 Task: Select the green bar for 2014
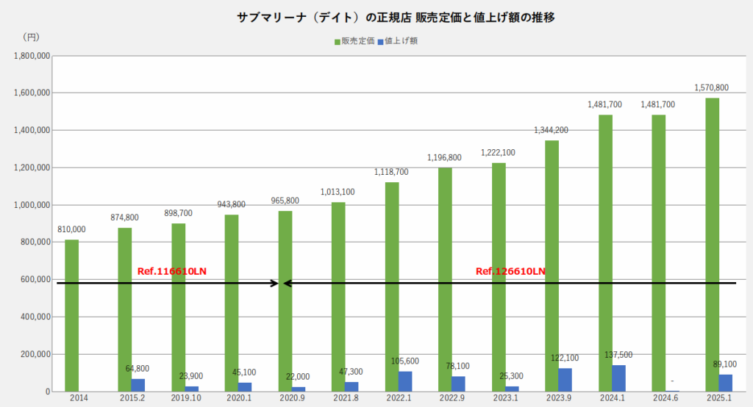click(72, 316)
